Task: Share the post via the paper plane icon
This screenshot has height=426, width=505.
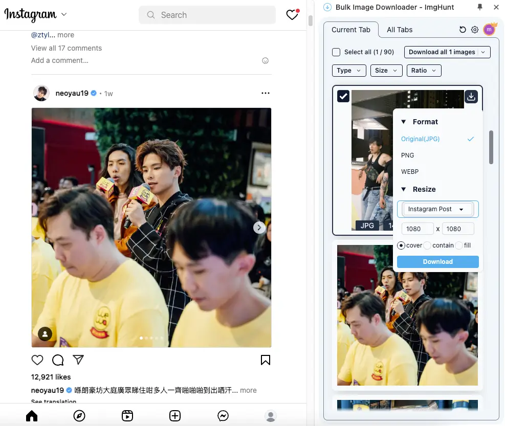Action: (78, 360)
